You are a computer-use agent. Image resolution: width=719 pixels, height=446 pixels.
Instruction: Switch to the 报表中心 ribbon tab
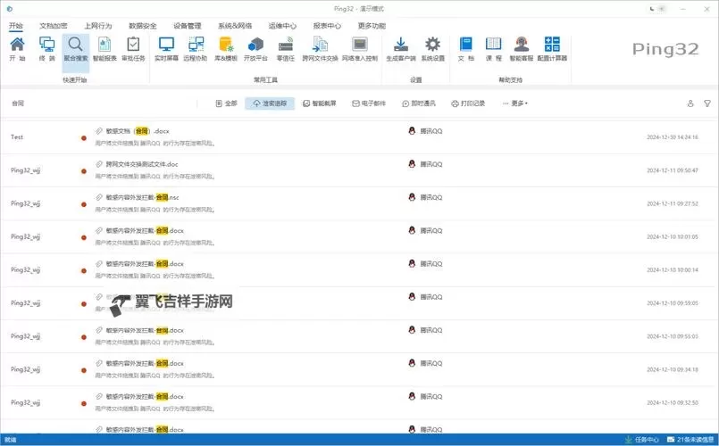coord(327,26)
